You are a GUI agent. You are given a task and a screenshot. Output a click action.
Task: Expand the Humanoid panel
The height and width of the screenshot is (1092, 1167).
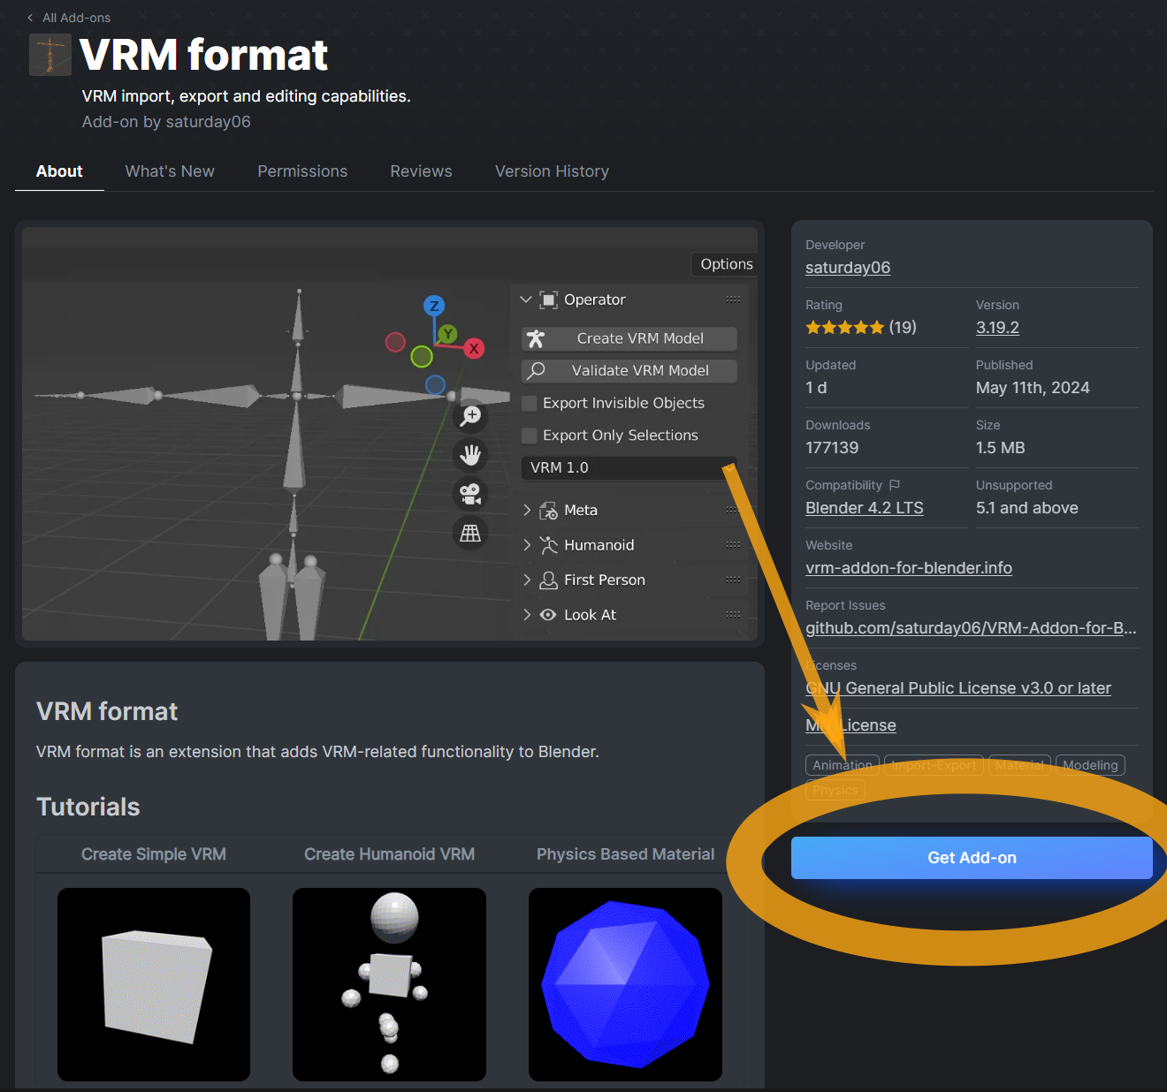coord(527,545)
